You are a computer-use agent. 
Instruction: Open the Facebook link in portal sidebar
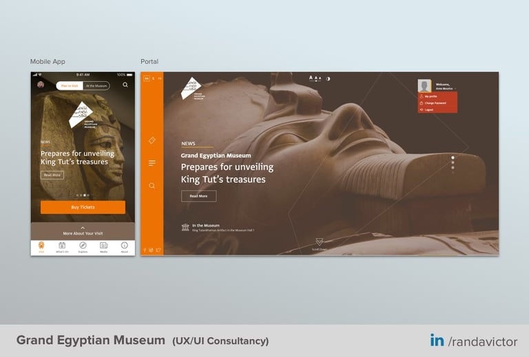[x=145, y=250]
